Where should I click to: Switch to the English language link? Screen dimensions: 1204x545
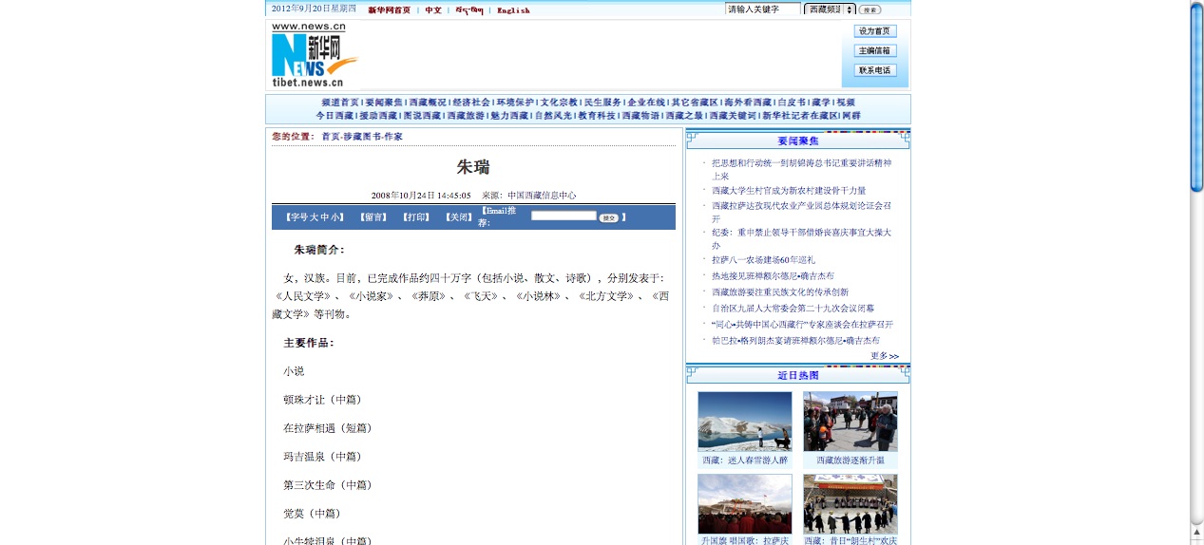[513, 10]
